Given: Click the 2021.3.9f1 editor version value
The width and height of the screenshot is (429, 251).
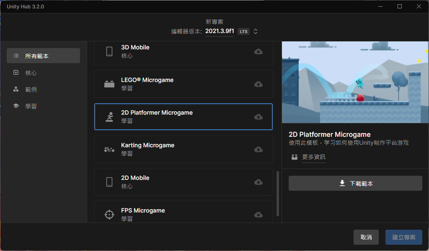Looking at the screenshot, I should pos(220,31).
